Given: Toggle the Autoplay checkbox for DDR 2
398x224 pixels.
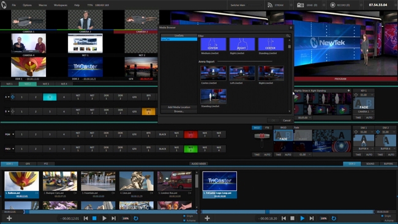Looking at the screenshot, I should (382, 220).
